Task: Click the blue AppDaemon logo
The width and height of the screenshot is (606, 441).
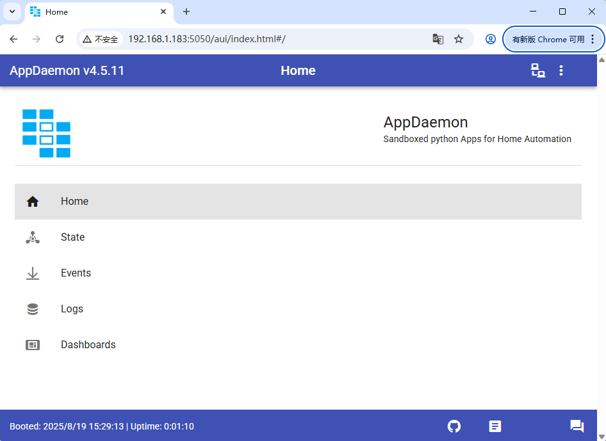Action: pos(47,133)
